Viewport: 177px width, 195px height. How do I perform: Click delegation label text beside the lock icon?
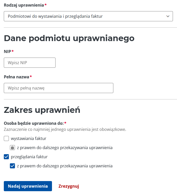65,148
